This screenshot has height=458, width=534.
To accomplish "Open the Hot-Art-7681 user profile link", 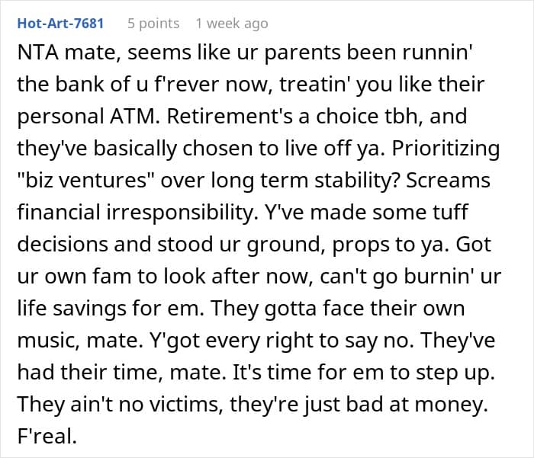I will click(x=60, y=24).
